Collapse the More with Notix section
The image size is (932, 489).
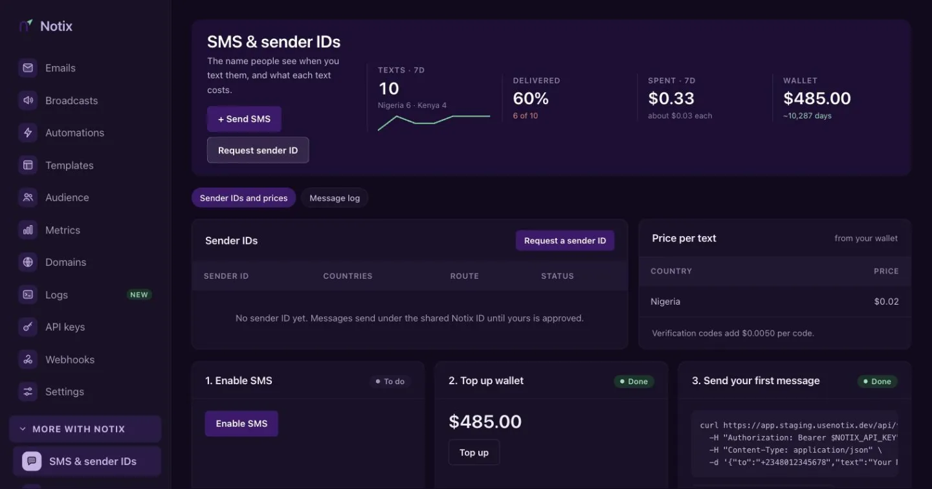[85, 429]
